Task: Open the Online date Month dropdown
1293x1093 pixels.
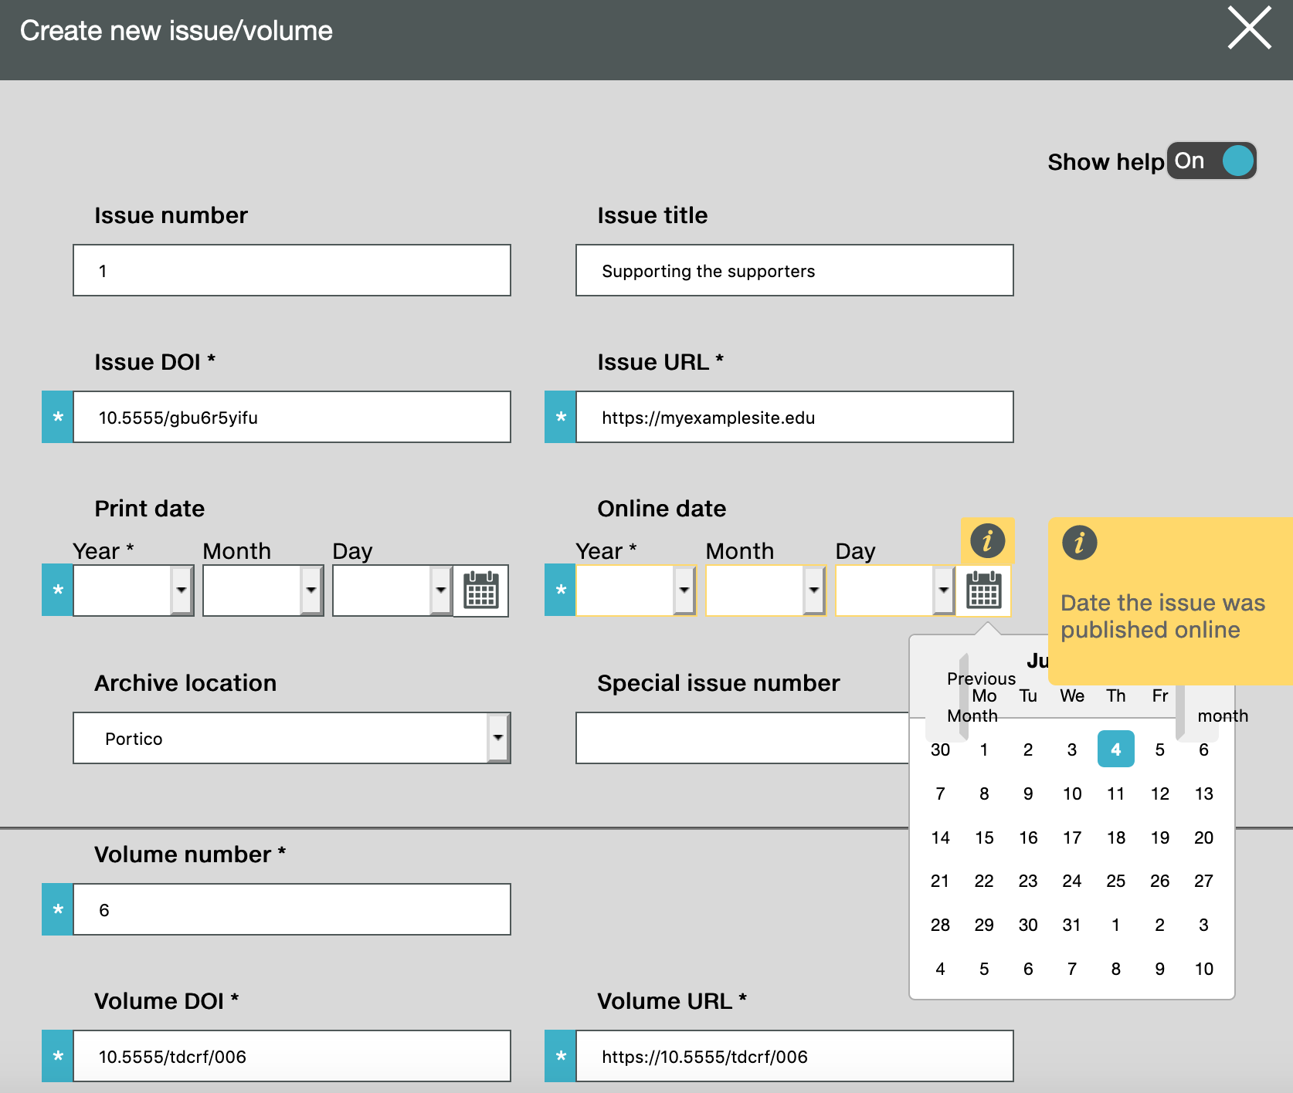Action: [x=813, y=590]
